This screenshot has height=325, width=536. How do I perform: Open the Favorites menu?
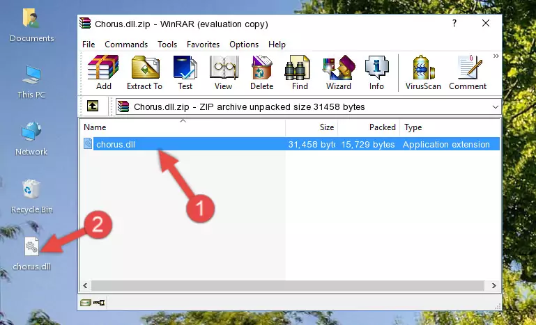[x=203, y=45]
